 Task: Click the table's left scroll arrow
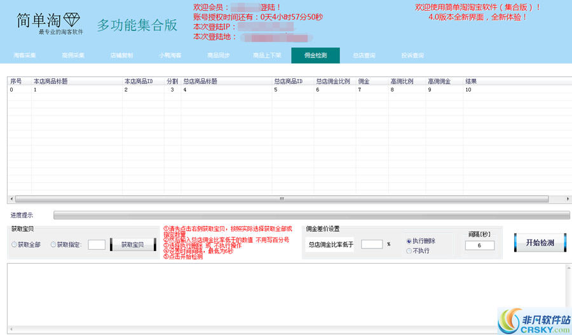pos(11,199)
